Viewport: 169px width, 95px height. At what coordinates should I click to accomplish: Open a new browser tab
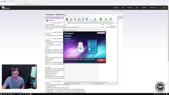(34, 2)
